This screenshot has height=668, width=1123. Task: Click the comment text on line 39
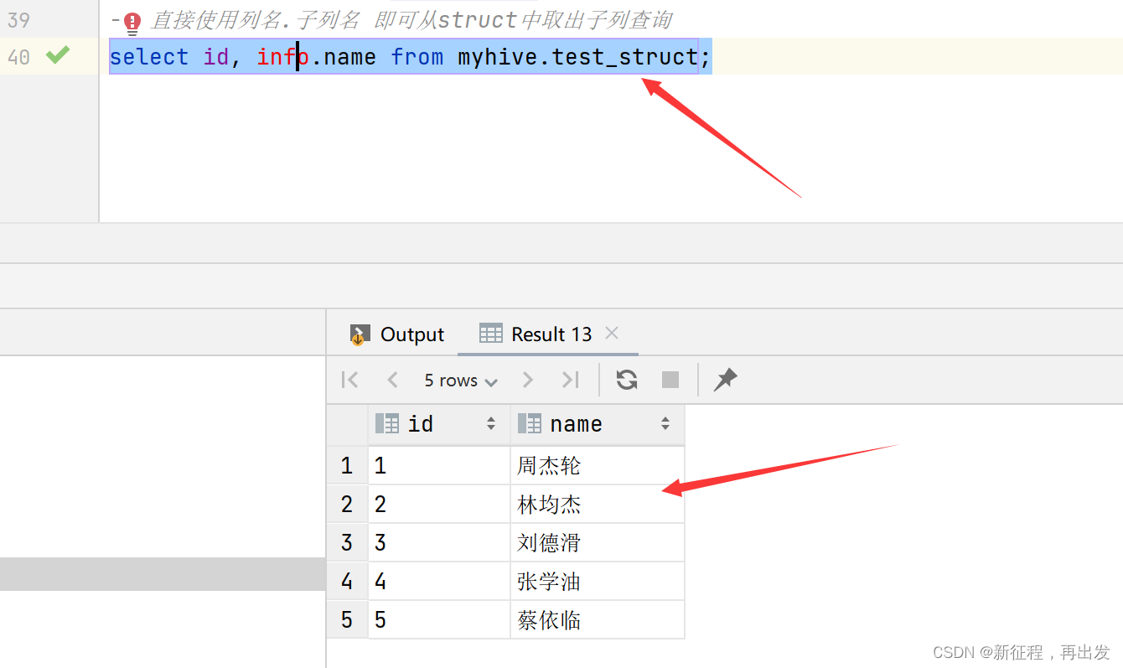[x=411, y=20]
